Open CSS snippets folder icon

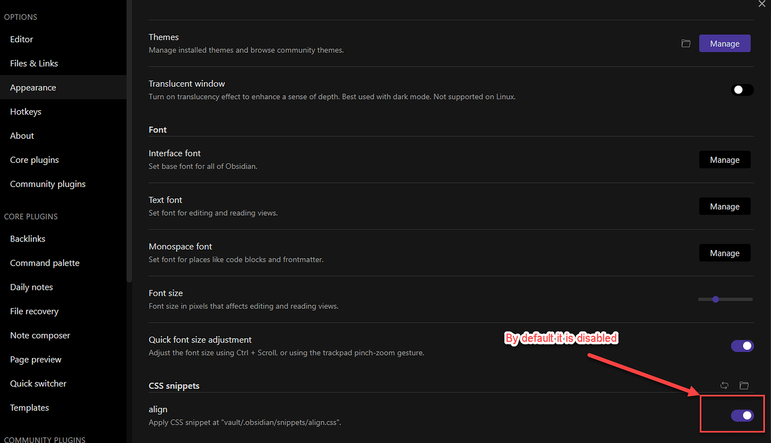(x=744, y=385)
